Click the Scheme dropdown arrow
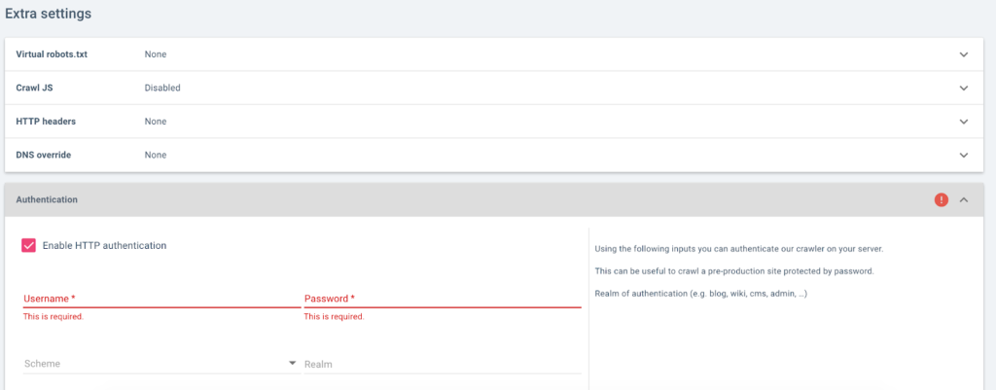The width and height of the screenshot is (996, 390). coord(293,364)
